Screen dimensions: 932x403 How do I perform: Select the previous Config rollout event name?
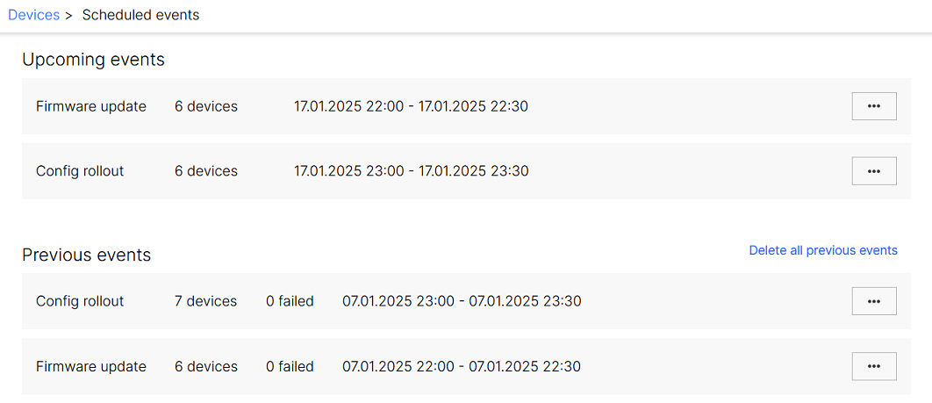point(80,301)
